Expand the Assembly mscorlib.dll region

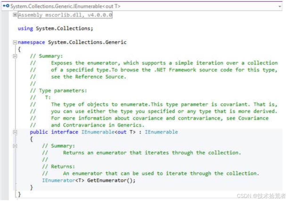(15, 15)
